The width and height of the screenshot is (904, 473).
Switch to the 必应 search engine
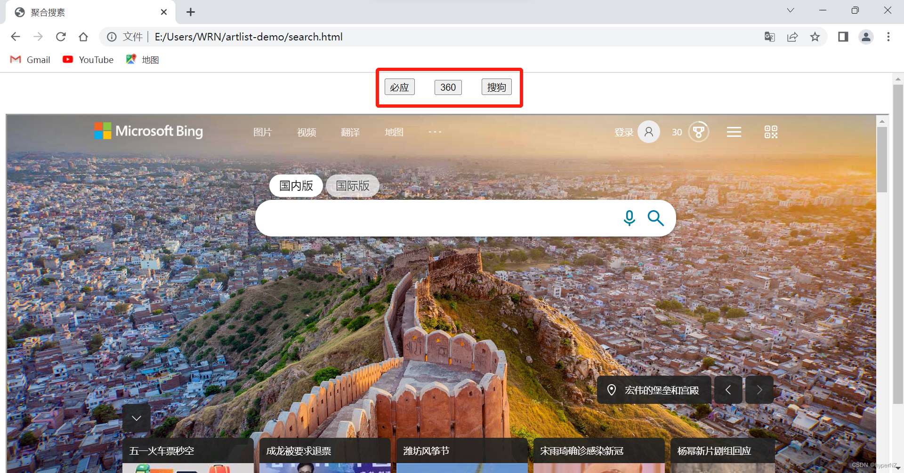pyautogui.click(x=399, y=87)
